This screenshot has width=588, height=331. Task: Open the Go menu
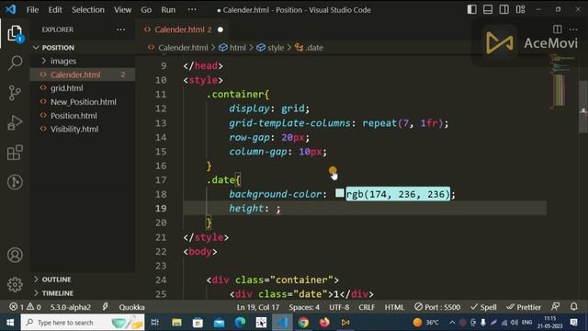click(146, 10)
